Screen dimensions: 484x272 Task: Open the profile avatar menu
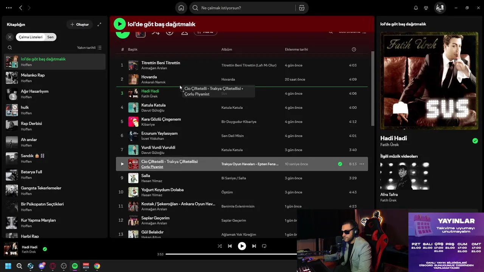click(440, 8)
